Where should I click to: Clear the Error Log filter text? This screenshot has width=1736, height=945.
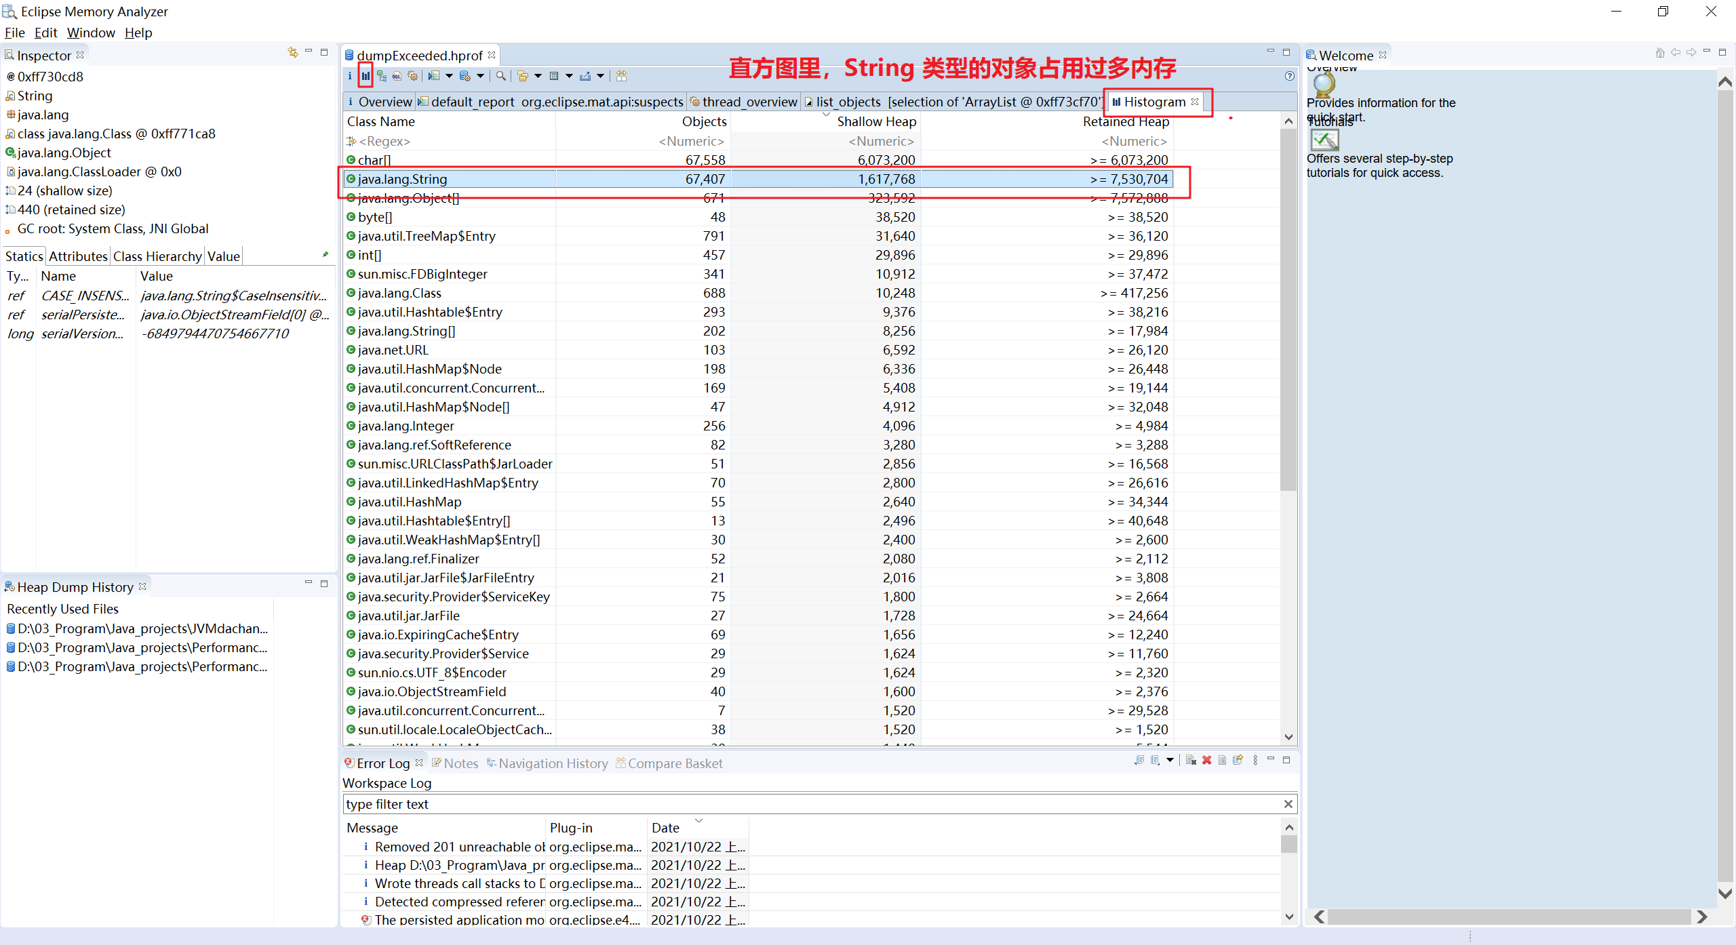point(1288,804)
